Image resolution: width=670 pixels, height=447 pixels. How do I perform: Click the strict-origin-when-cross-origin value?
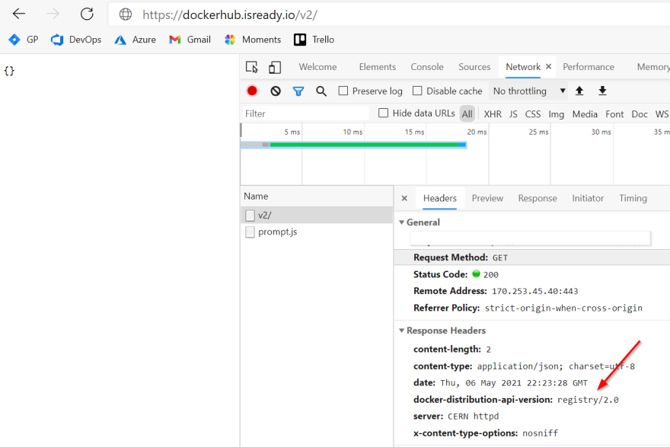563,308
